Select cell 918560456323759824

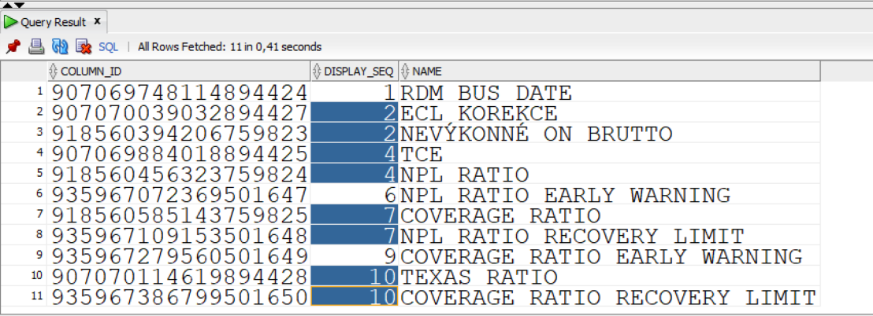(179, 175)
